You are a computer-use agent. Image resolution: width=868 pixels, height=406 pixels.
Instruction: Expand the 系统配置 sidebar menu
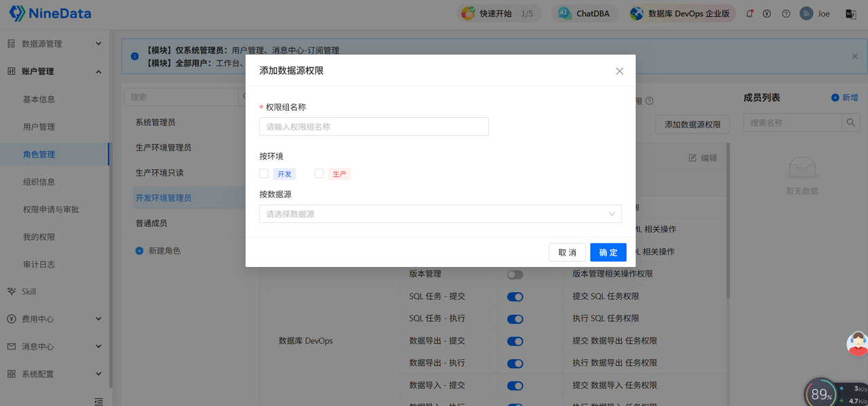click(x=54, y=374)
